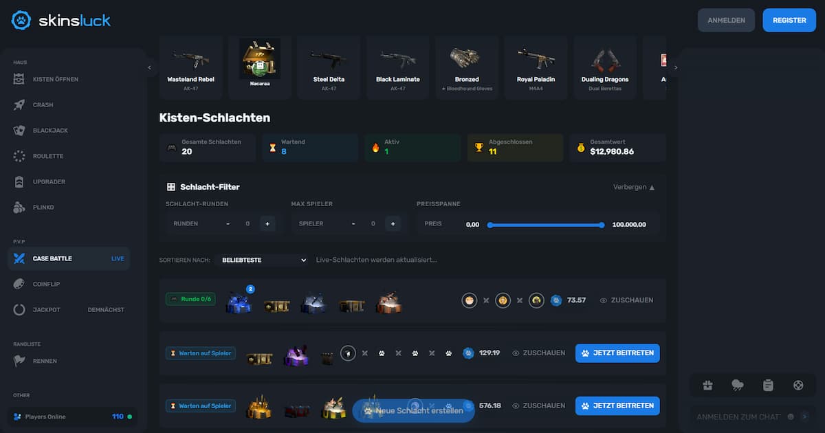The width and height of the screenshot is (825, 433).
Task: Open Blackjack cards icon in sidebar
Action: click(x=19, y=130)
